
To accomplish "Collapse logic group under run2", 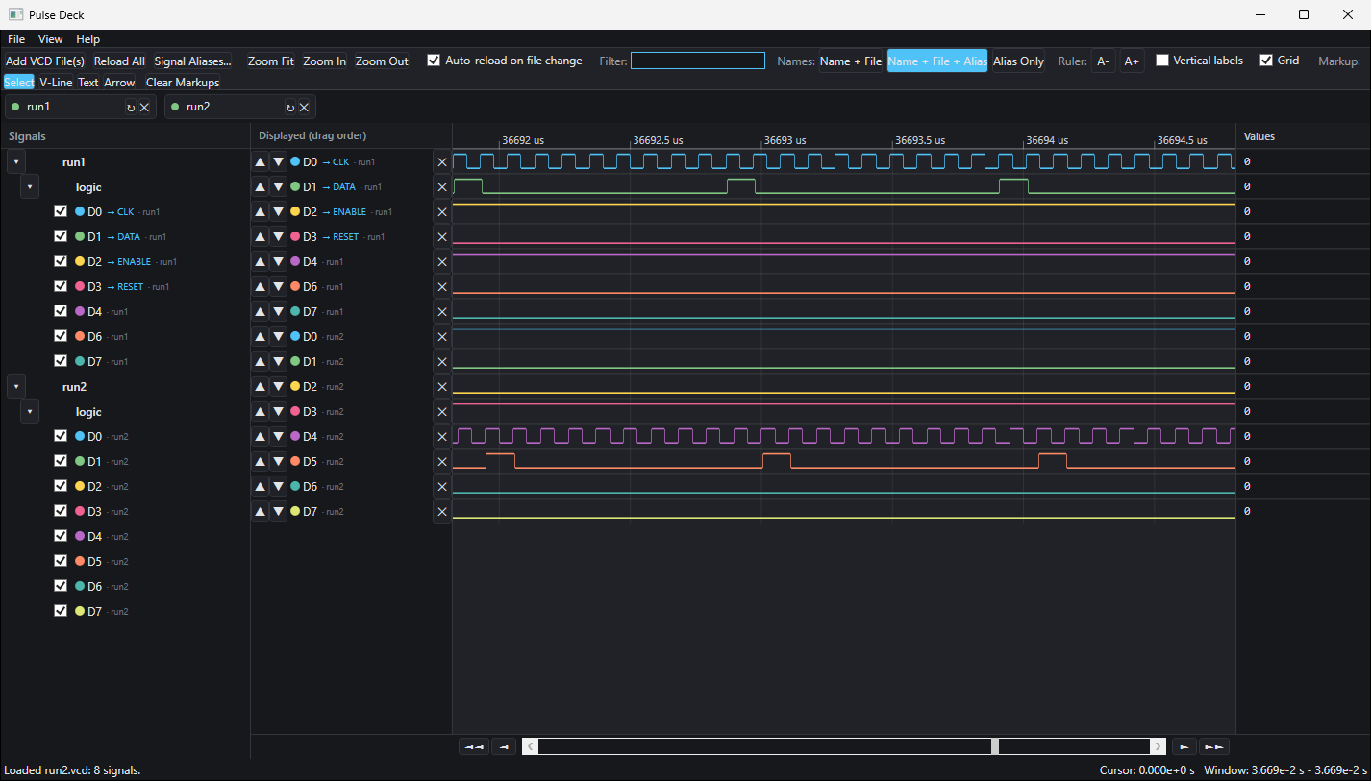I will coord(30,412).
